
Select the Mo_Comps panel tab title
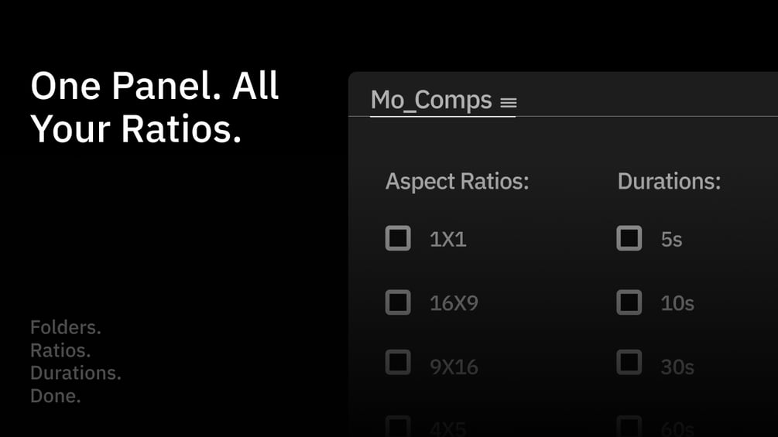point(431,101)
